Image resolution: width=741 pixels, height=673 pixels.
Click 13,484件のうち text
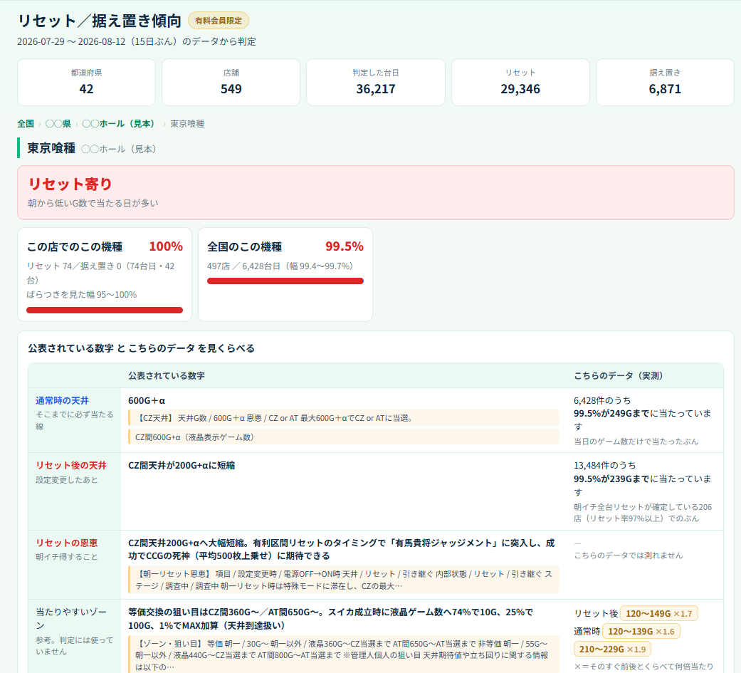[604, 465]
